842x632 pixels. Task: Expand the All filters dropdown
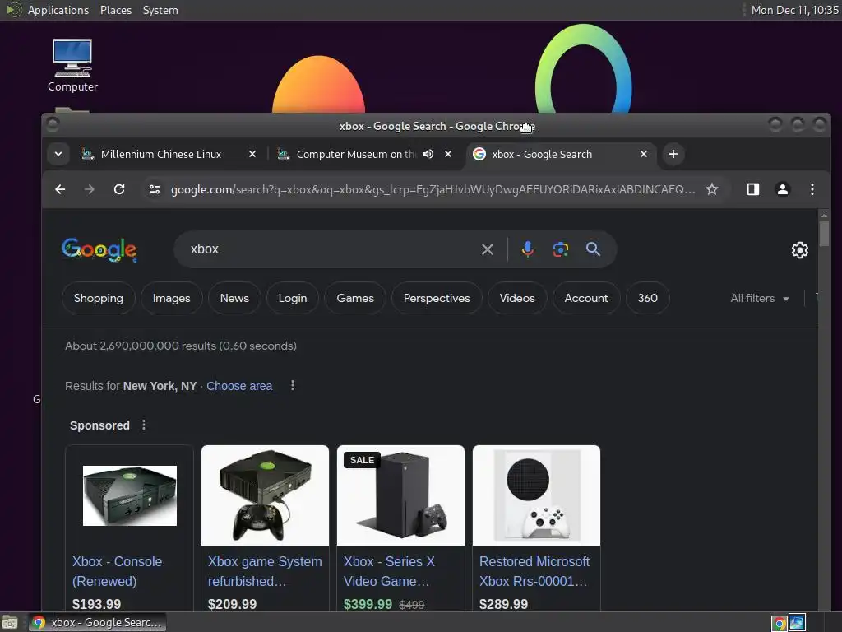(759, 298)
